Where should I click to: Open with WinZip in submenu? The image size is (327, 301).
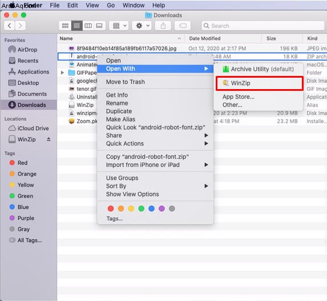(x=260, y=83)
